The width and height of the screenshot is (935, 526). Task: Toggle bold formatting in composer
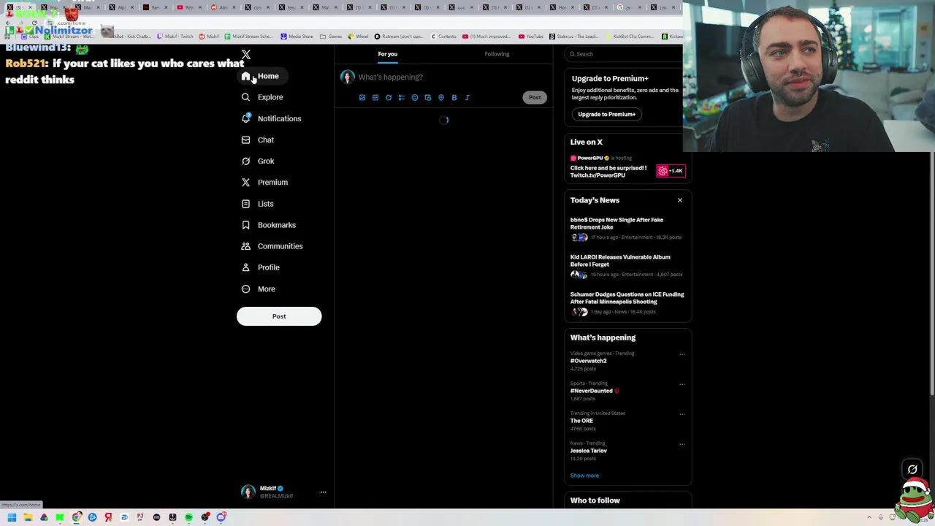[454, 97]
